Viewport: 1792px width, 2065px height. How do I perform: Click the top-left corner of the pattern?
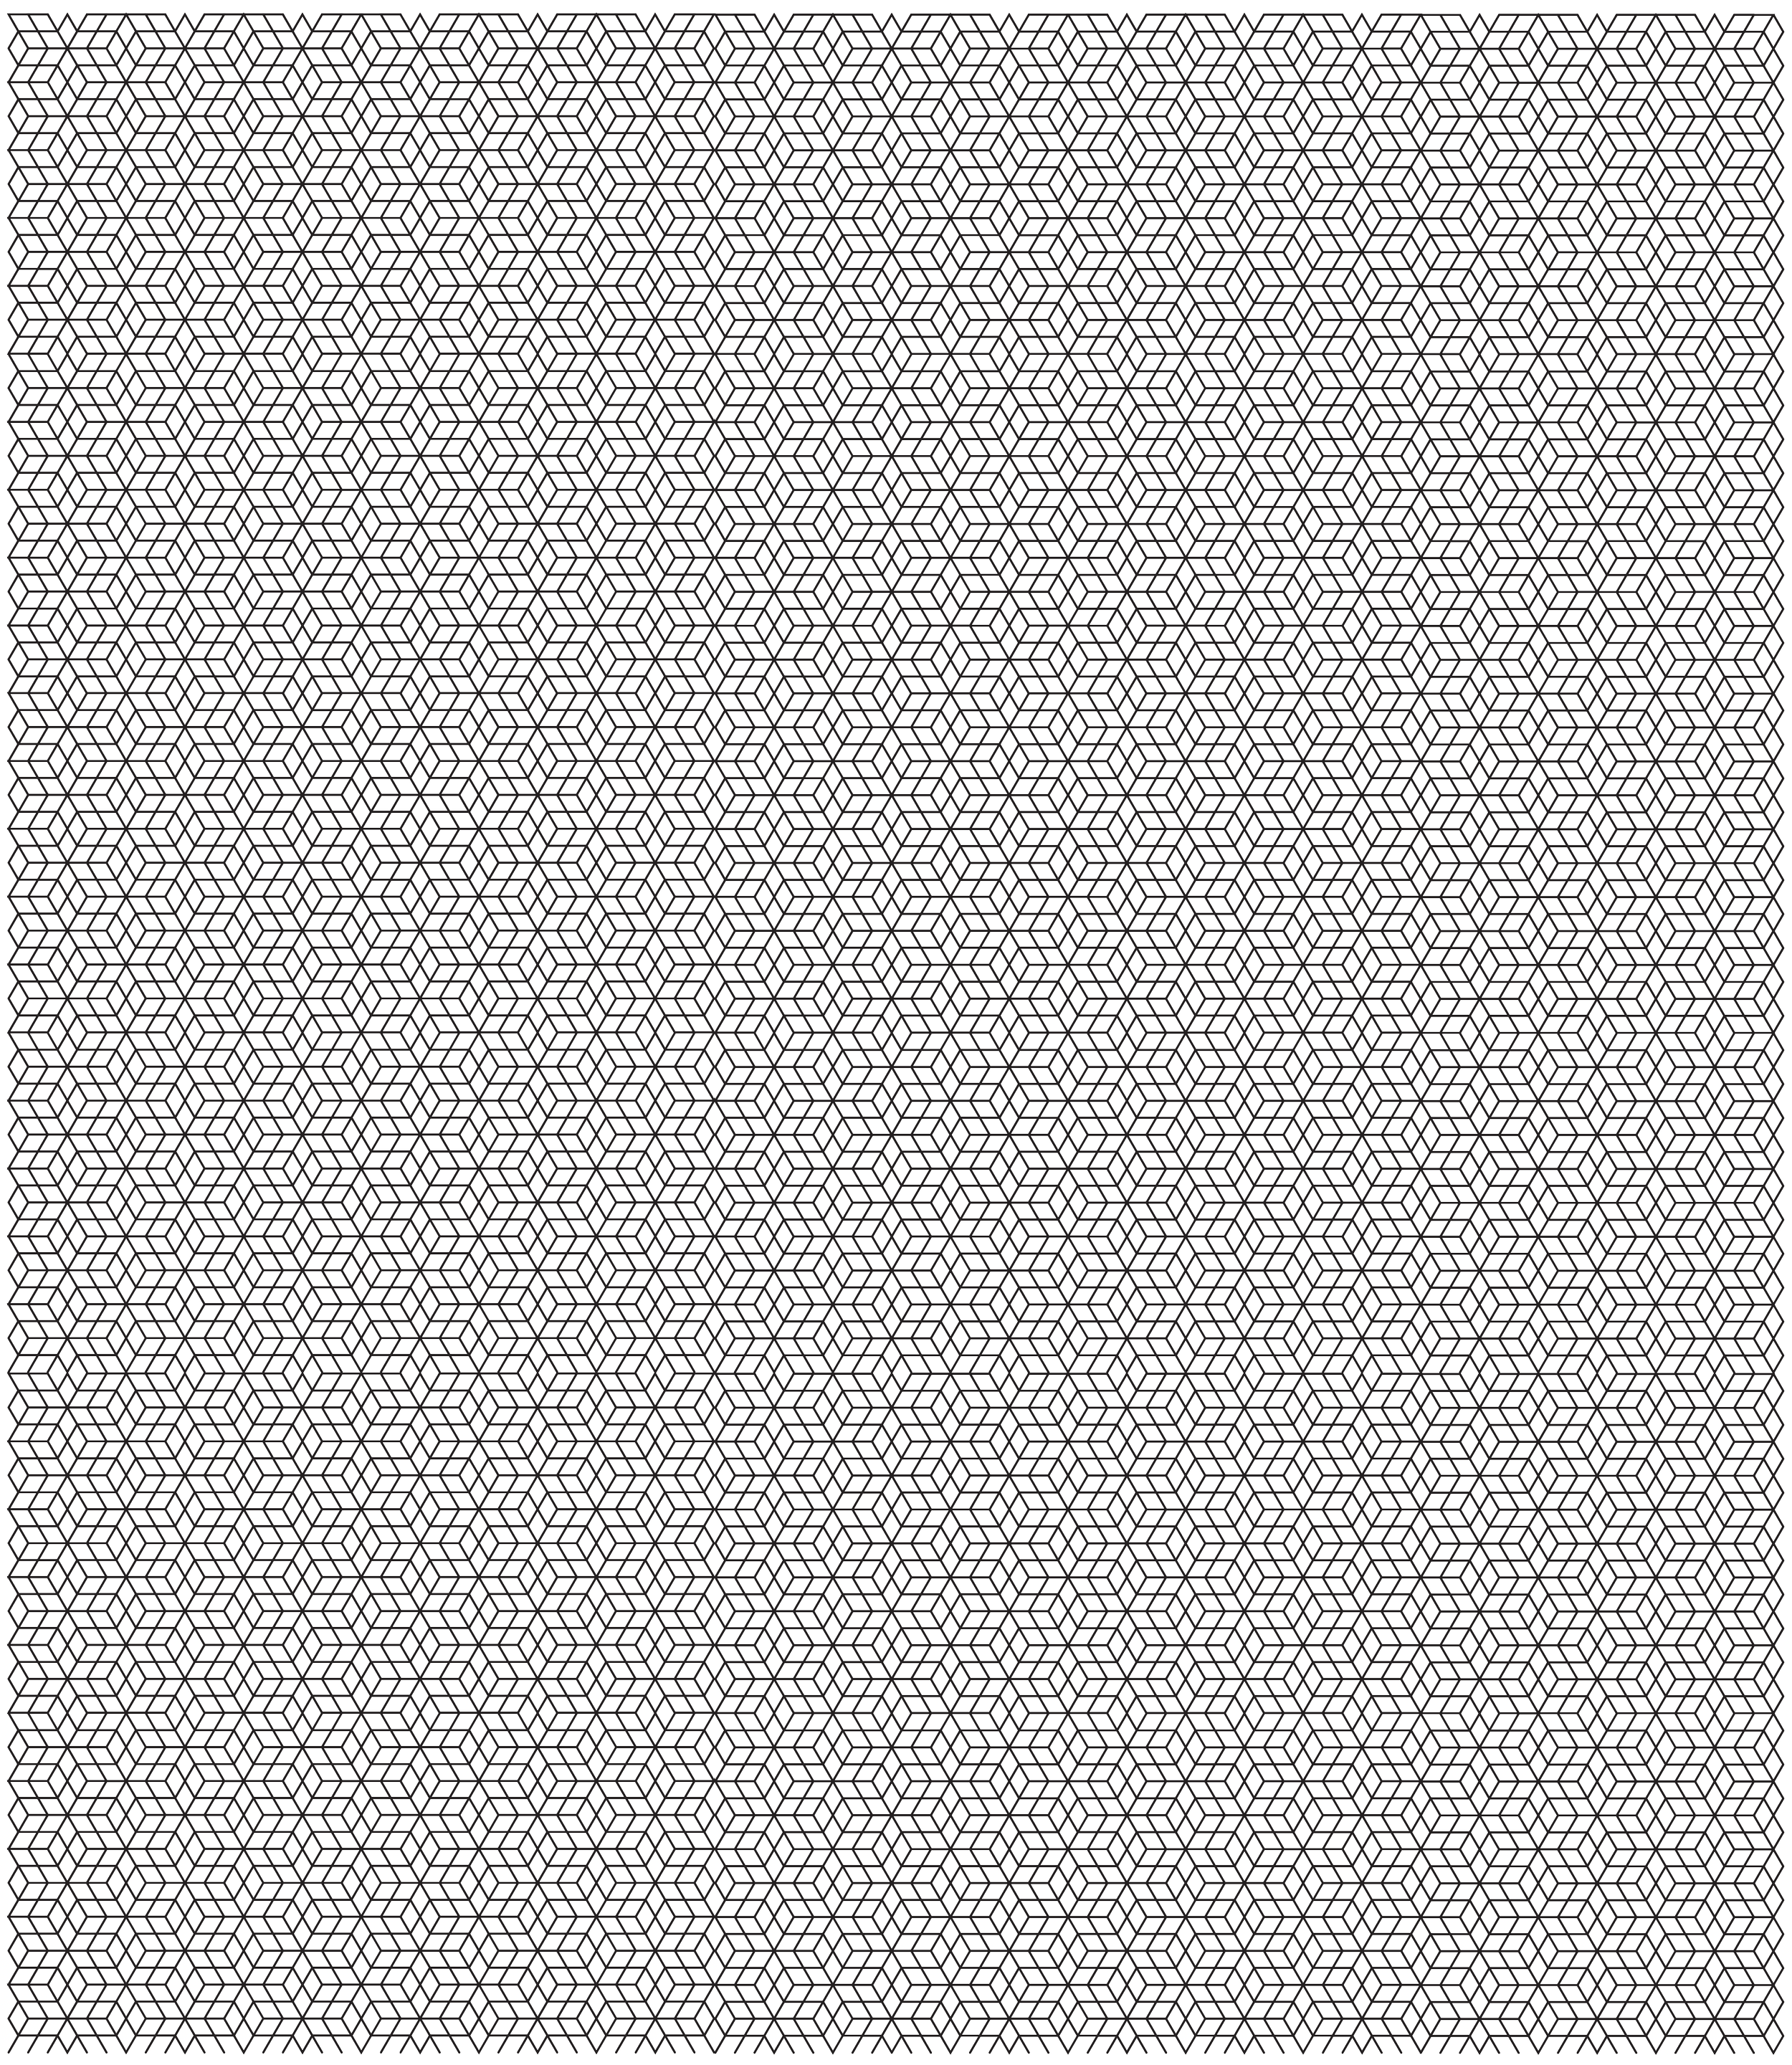click(x=8, y=14)
